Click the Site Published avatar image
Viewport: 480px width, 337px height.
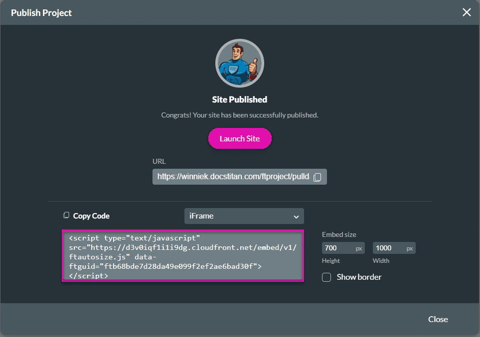click(x=240, y=63)
